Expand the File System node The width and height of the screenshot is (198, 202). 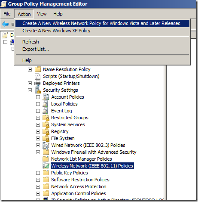point(38,138)
